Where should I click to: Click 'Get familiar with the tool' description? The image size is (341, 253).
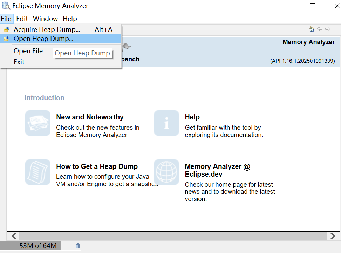pyautogui.click(x=224, y=131)
